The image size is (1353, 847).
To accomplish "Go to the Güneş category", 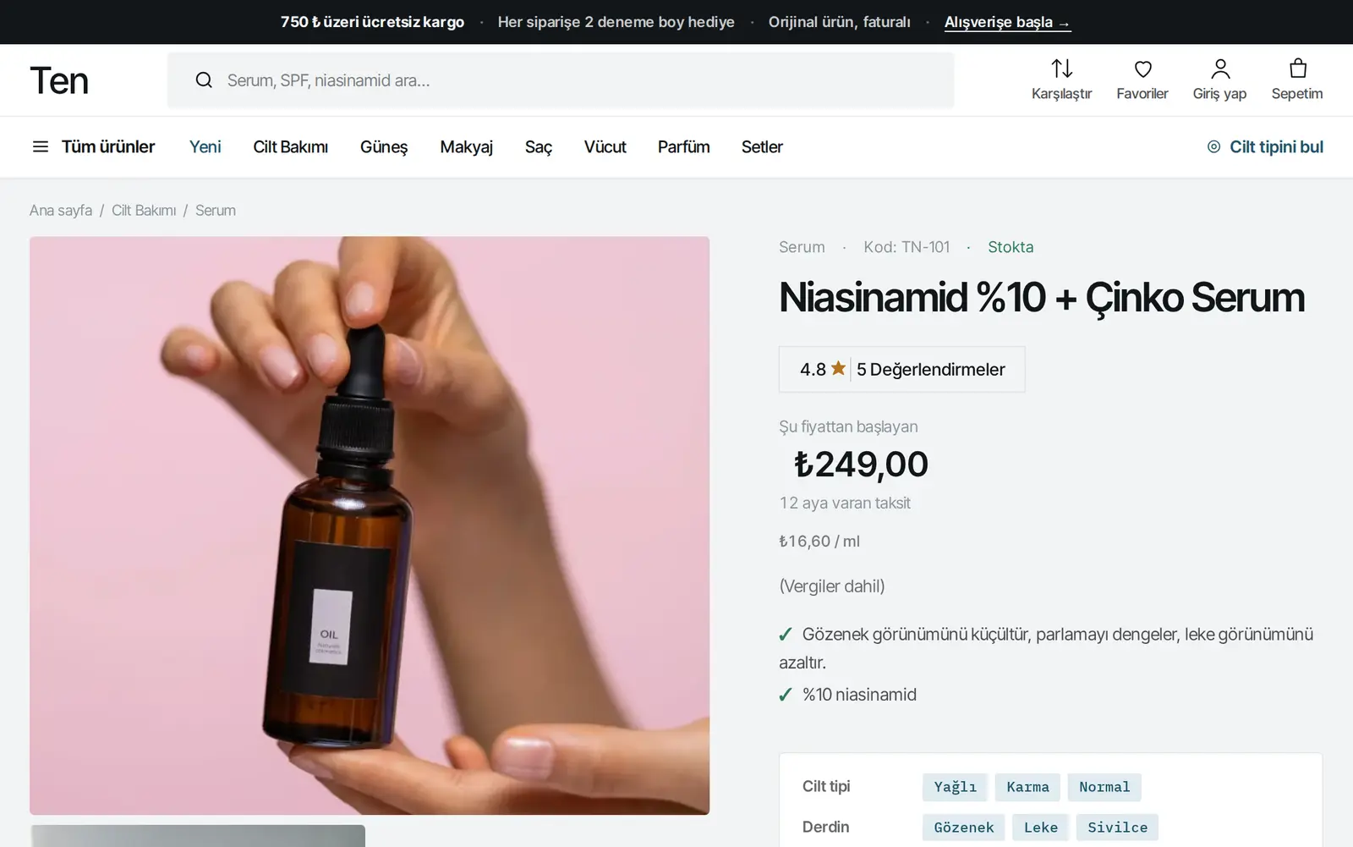I will coord(384,146).
